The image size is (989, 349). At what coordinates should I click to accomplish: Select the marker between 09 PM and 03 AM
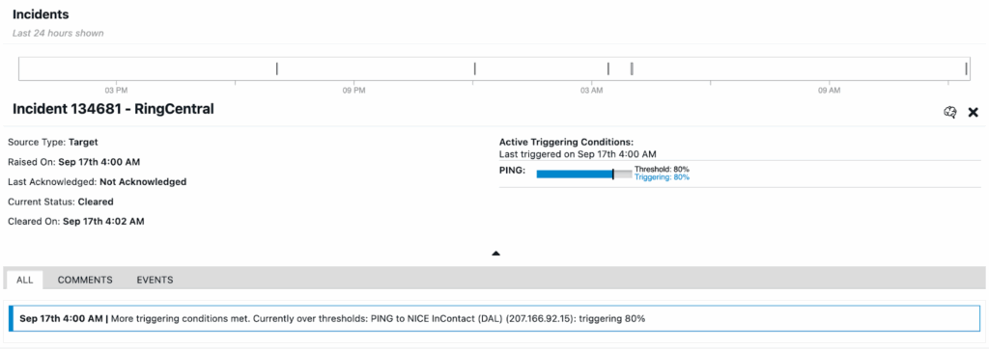[x=475, y=68]
